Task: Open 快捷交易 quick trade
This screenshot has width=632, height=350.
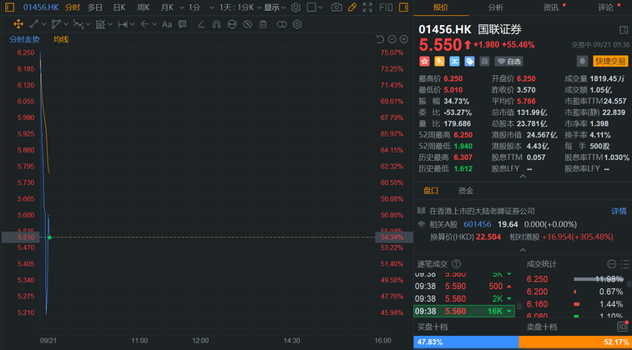Action: [x=610, y=61]
